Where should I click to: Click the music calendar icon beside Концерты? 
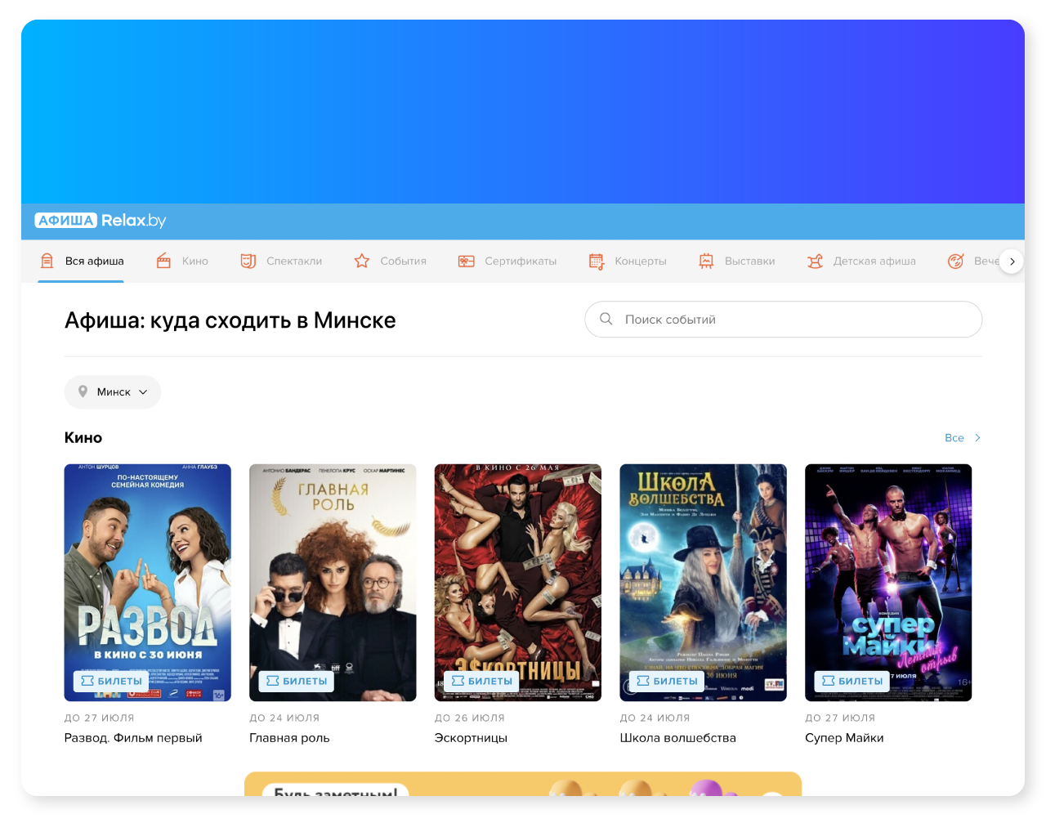point(597,262)
